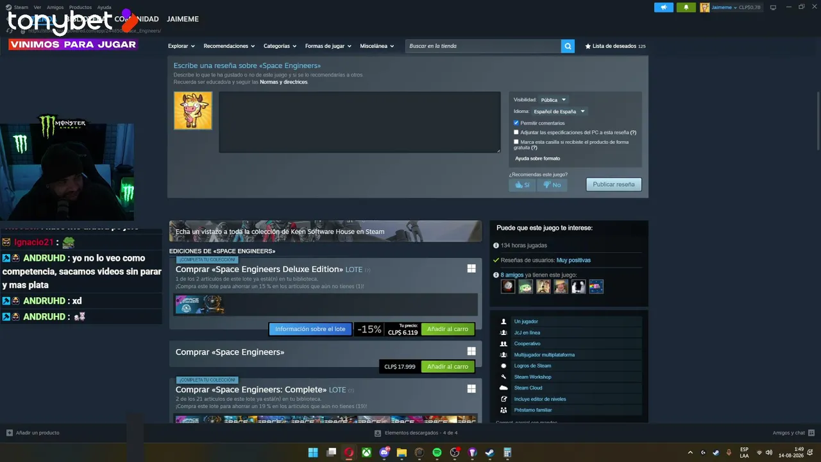Open Amigos y chat

tap(793, 433)
